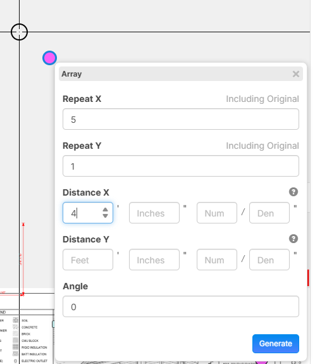Focus the Angle input field
The width and height of the screenshot is (315, 364).
181,306
